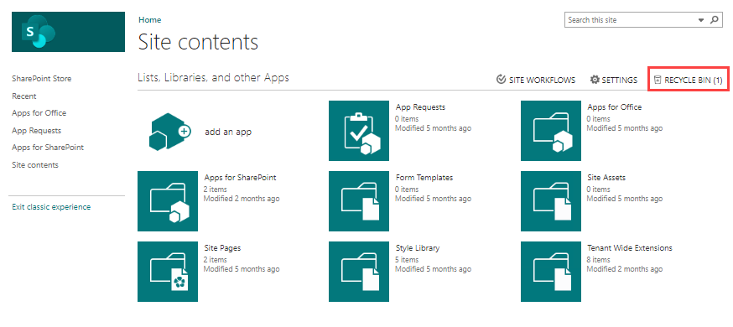The width and height of the screenshot is (733, 327).
Task: Open the Style Library tile icon
Action: click(x=359, y=272)
